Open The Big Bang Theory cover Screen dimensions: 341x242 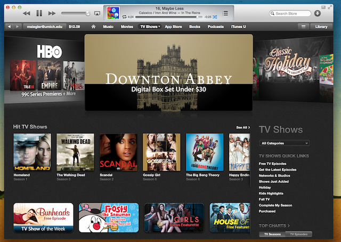pos(205,152)
